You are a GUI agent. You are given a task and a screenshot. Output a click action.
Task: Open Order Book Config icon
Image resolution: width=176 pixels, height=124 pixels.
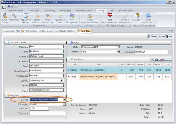click(x=48, y=18)
